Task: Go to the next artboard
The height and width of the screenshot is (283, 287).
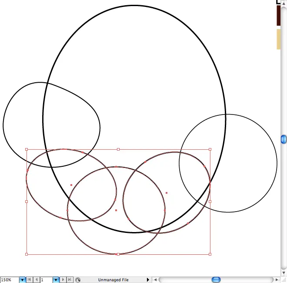Action: point(63,280)
